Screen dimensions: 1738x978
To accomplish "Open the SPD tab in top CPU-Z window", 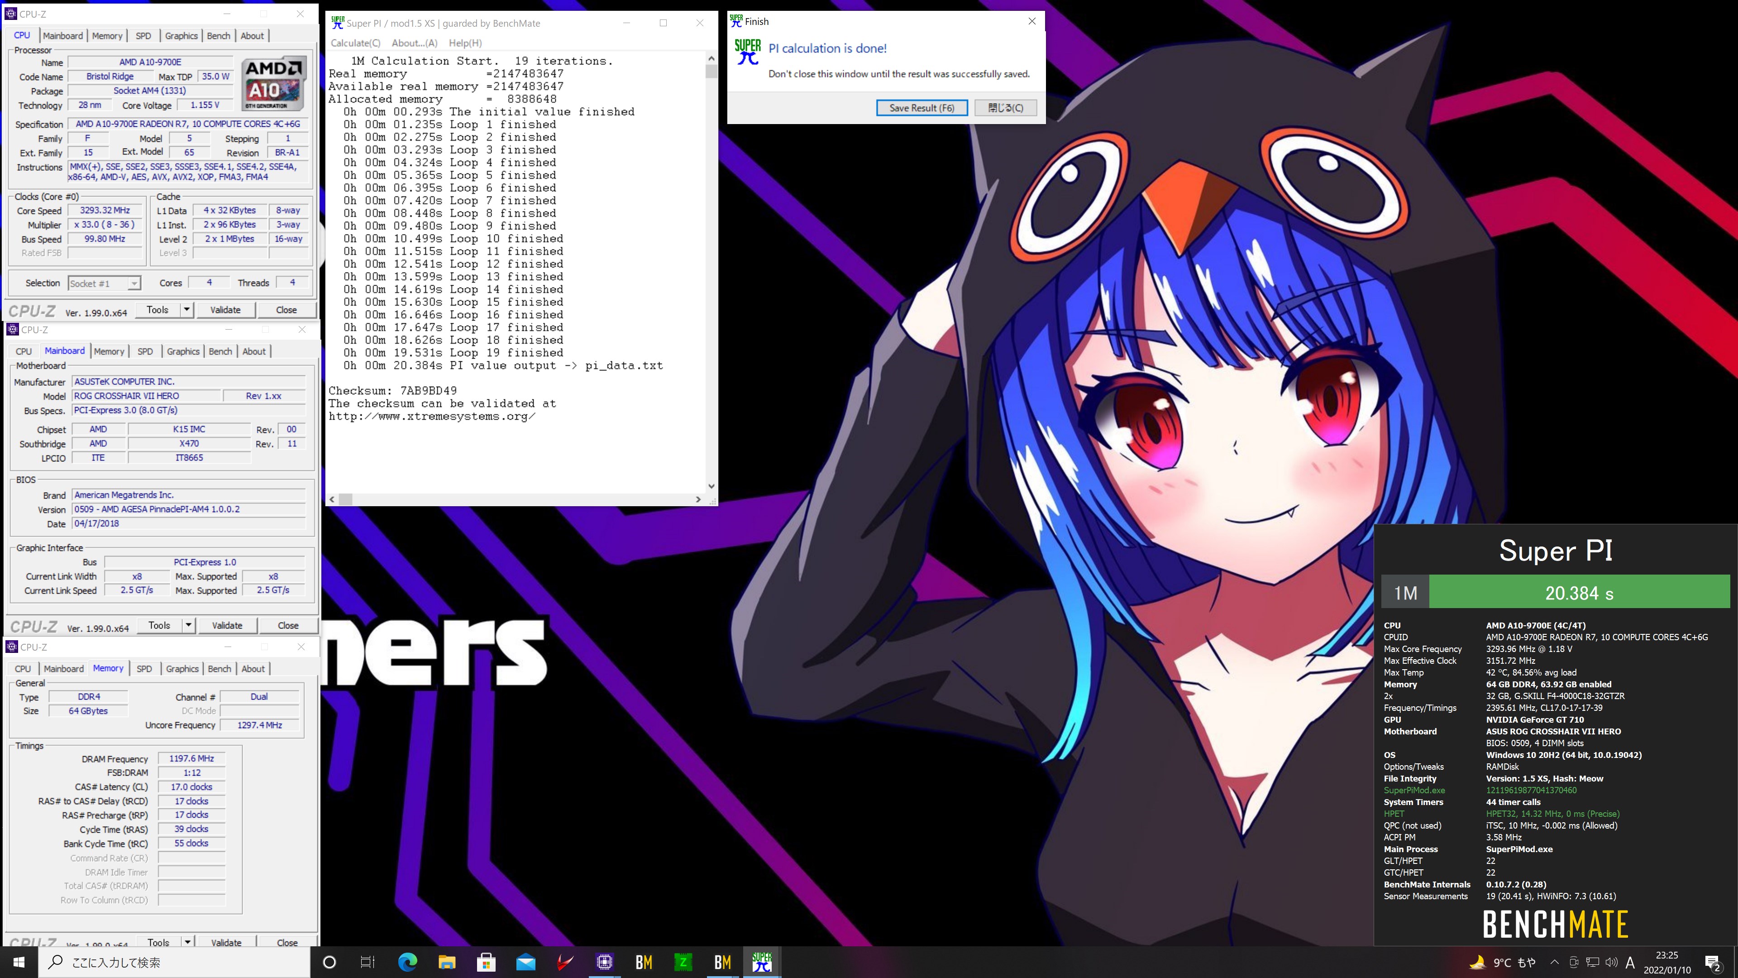I will (143, 36).
